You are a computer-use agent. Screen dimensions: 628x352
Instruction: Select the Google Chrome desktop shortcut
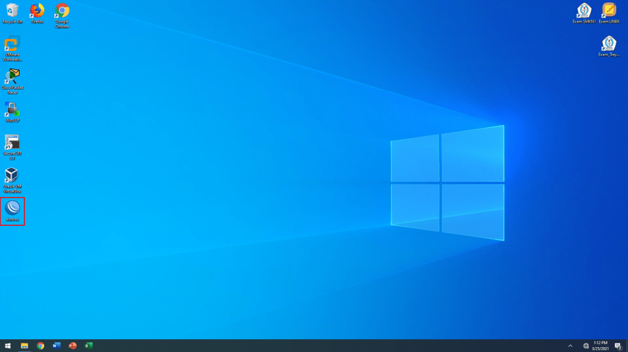pyautogui.click(x=62, y=11)
